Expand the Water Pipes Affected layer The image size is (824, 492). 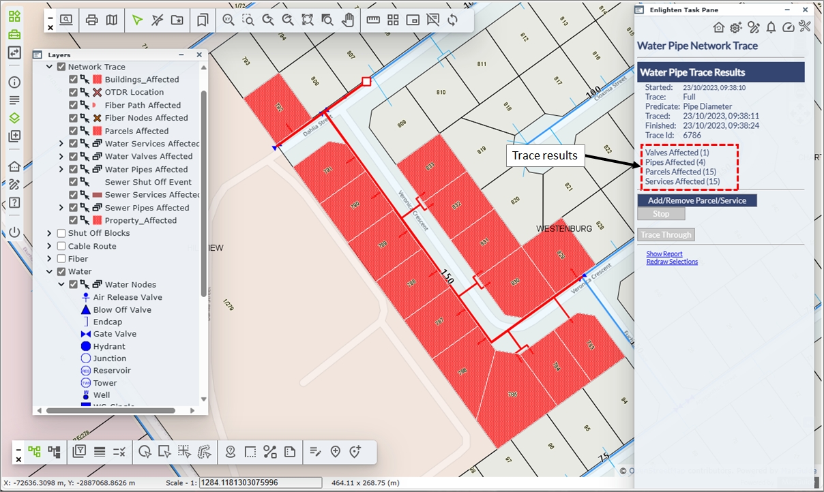coord(61,169)
